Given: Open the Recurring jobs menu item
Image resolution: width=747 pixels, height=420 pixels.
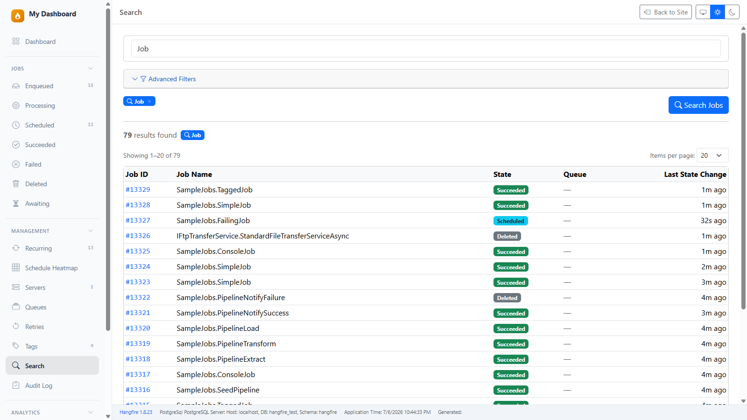Looking at the screenshot, I should 52,248.
